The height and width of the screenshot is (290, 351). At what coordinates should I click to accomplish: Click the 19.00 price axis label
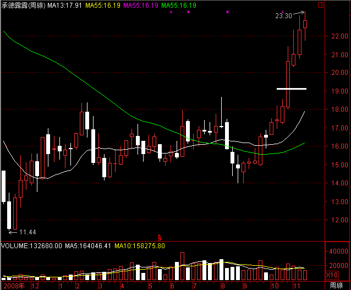tap(339, 91)
